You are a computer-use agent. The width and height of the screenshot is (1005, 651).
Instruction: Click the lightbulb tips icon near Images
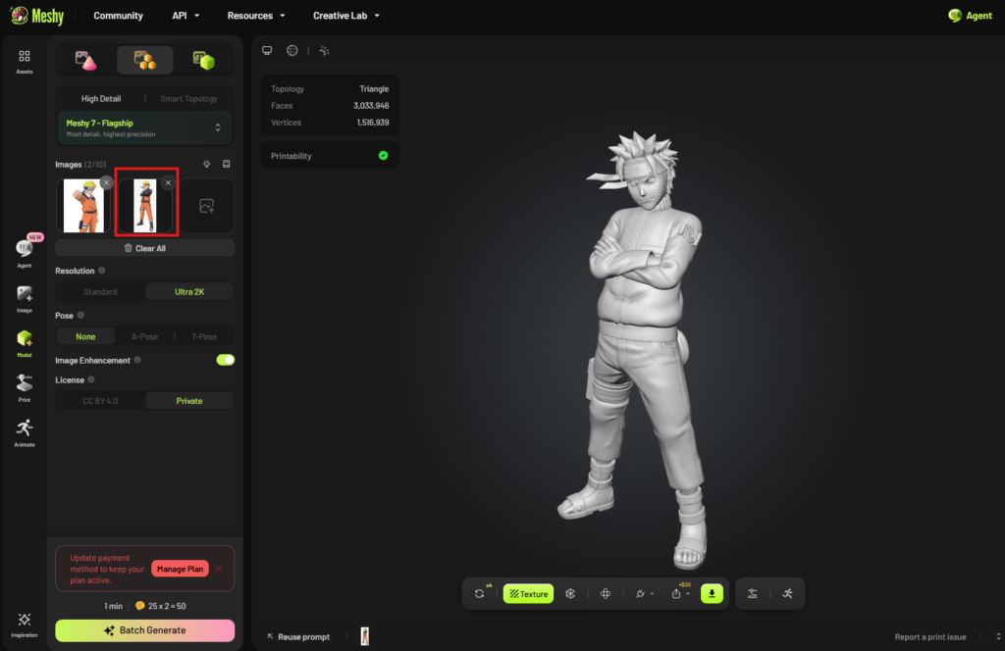pos(206,165)
